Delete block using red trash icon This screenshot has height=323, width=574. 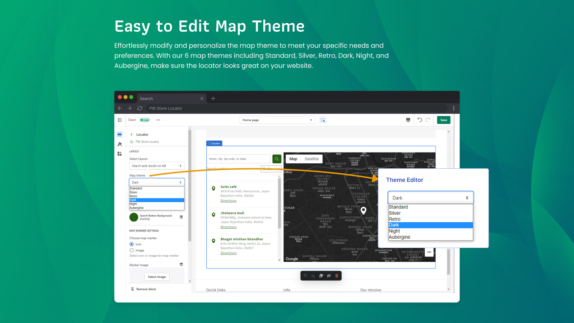tap(337, 276)
